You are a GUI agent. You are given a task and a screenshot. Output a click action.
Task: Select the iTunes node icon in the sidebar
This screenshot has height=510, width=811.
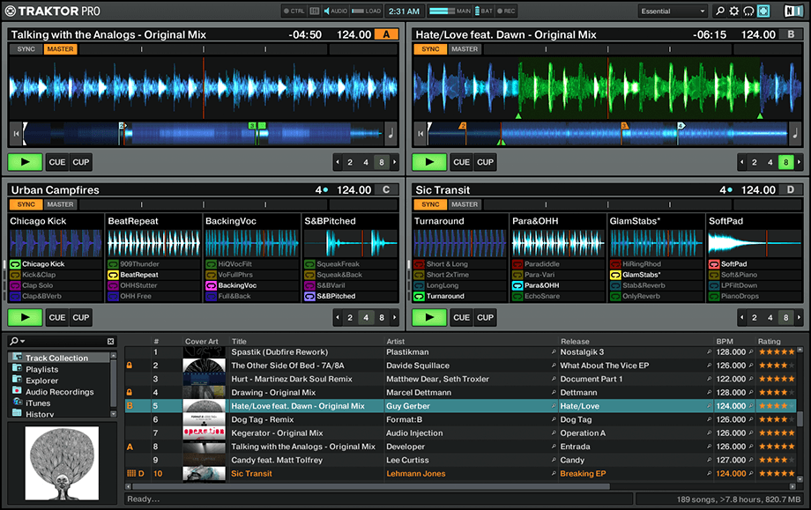[18, 403]
